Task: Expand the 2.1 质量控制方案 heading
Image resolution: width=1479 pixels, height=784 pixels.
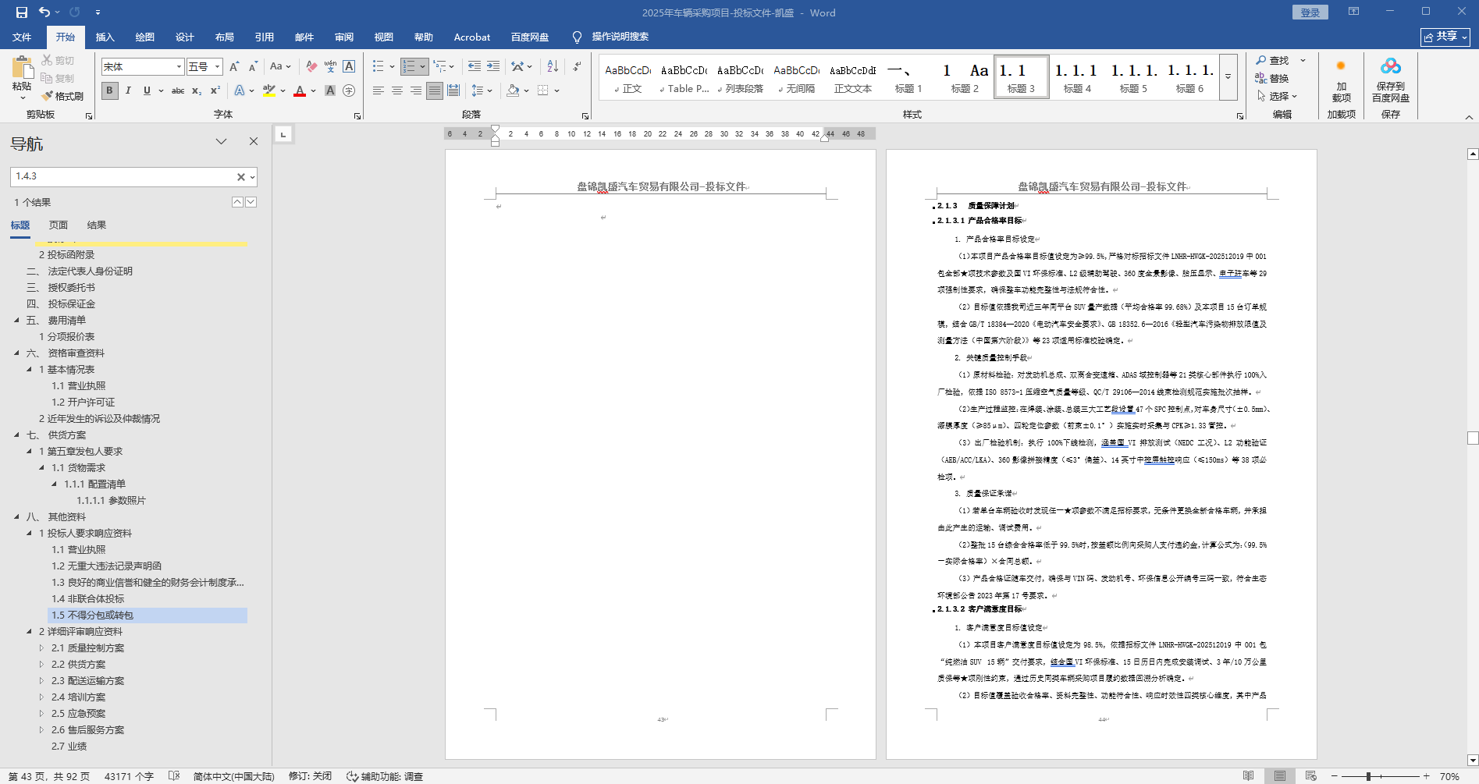Action: [x=42, y=647]
